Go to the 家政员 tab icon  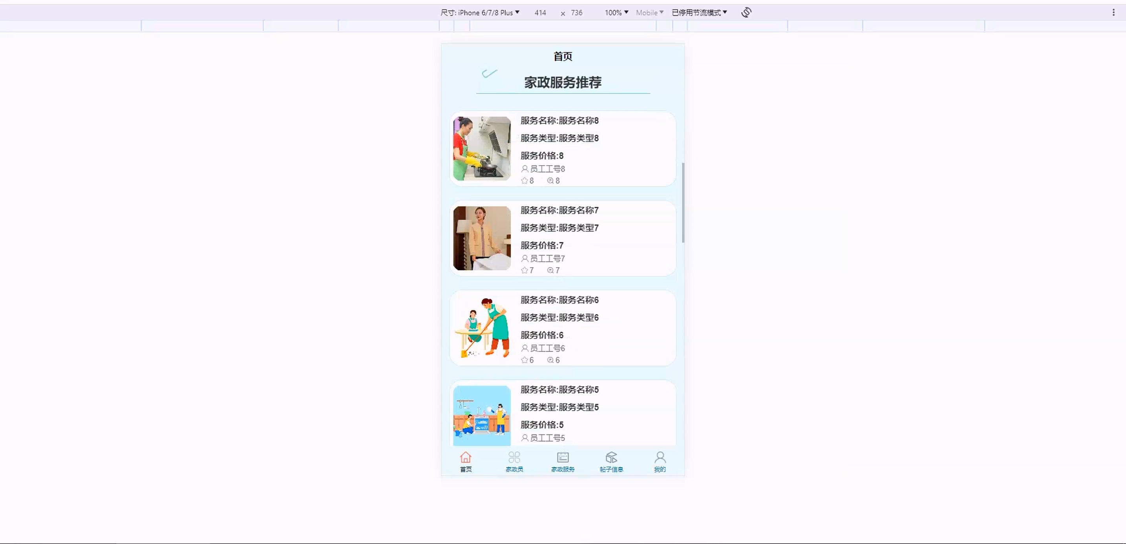point(514,458)
